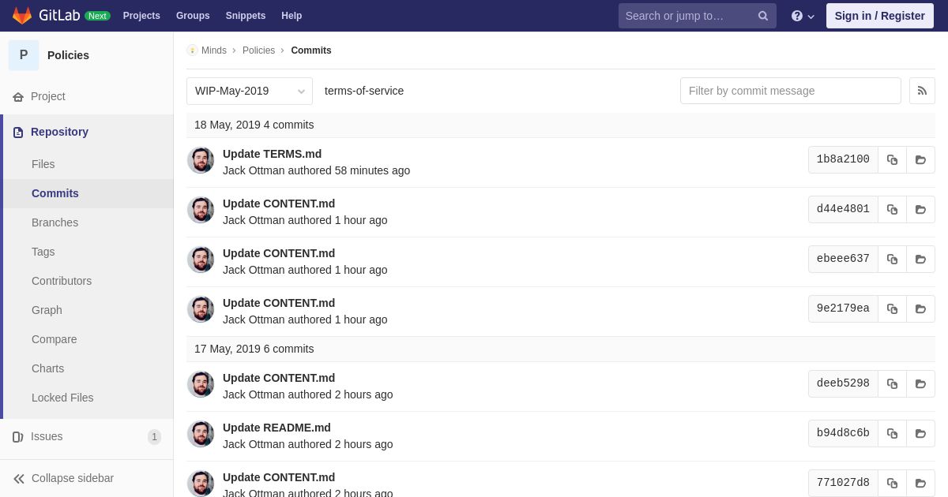Click Jack Ottman's avatar on Update README.md
This screenshot has height=497, width=948.
tap(201, 434)
